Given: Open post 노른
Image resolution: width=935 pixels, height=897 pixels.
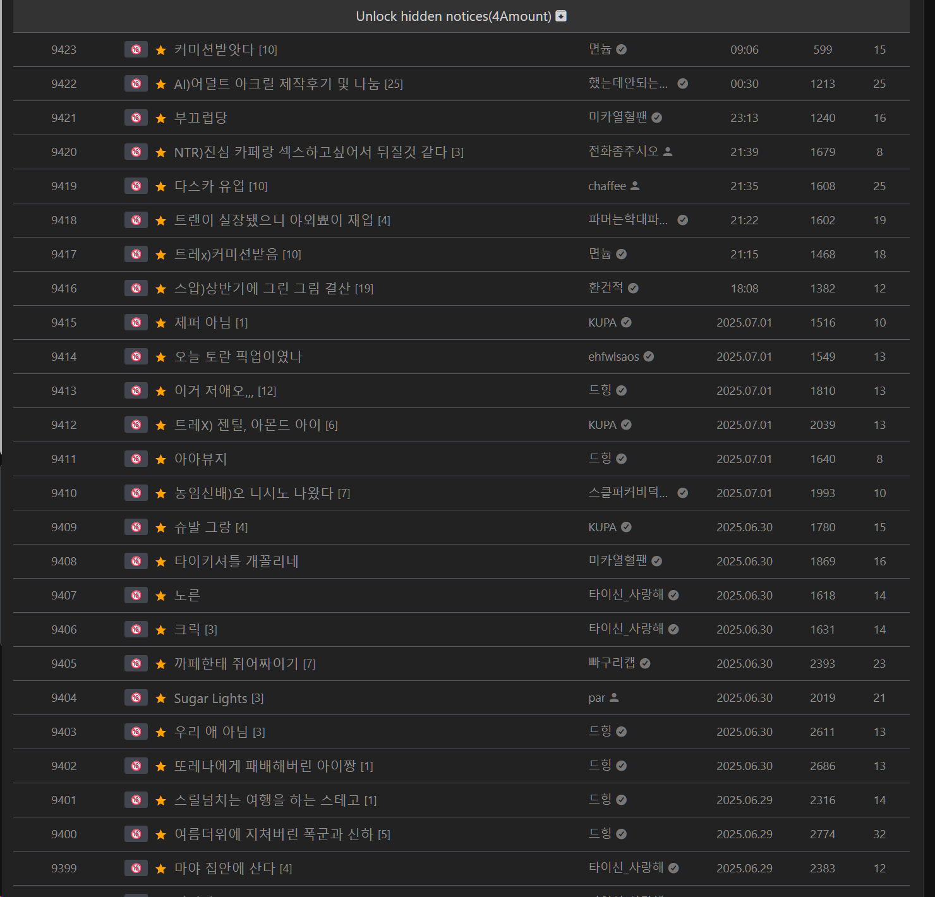Looking at the screenshot, I should pyautogui.click(x=188, y=595).
